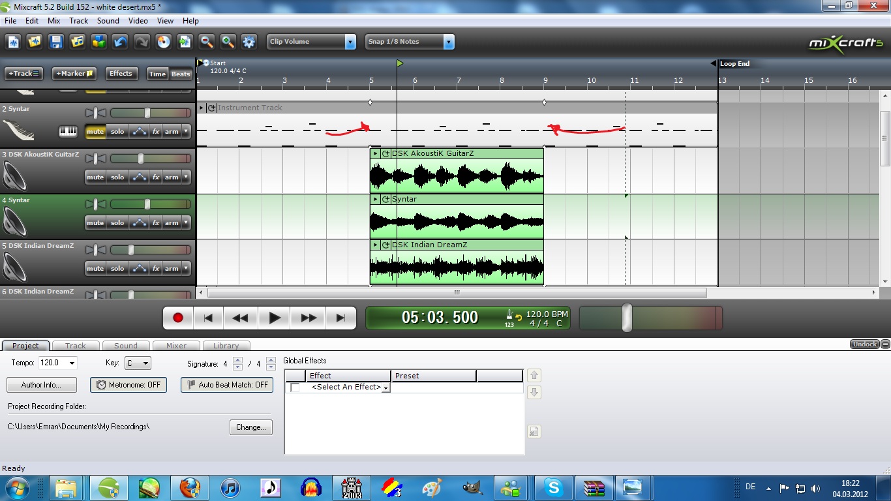This screenshot has height=501, width=891.
Task: Open fx for track 5 DSK Indian DreamZ
Action: (x=156, y=269)
